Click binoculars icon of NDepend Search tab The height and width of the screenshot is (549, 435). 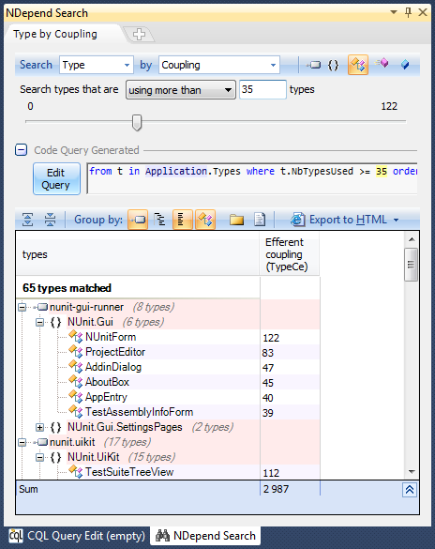click(162, 535)
